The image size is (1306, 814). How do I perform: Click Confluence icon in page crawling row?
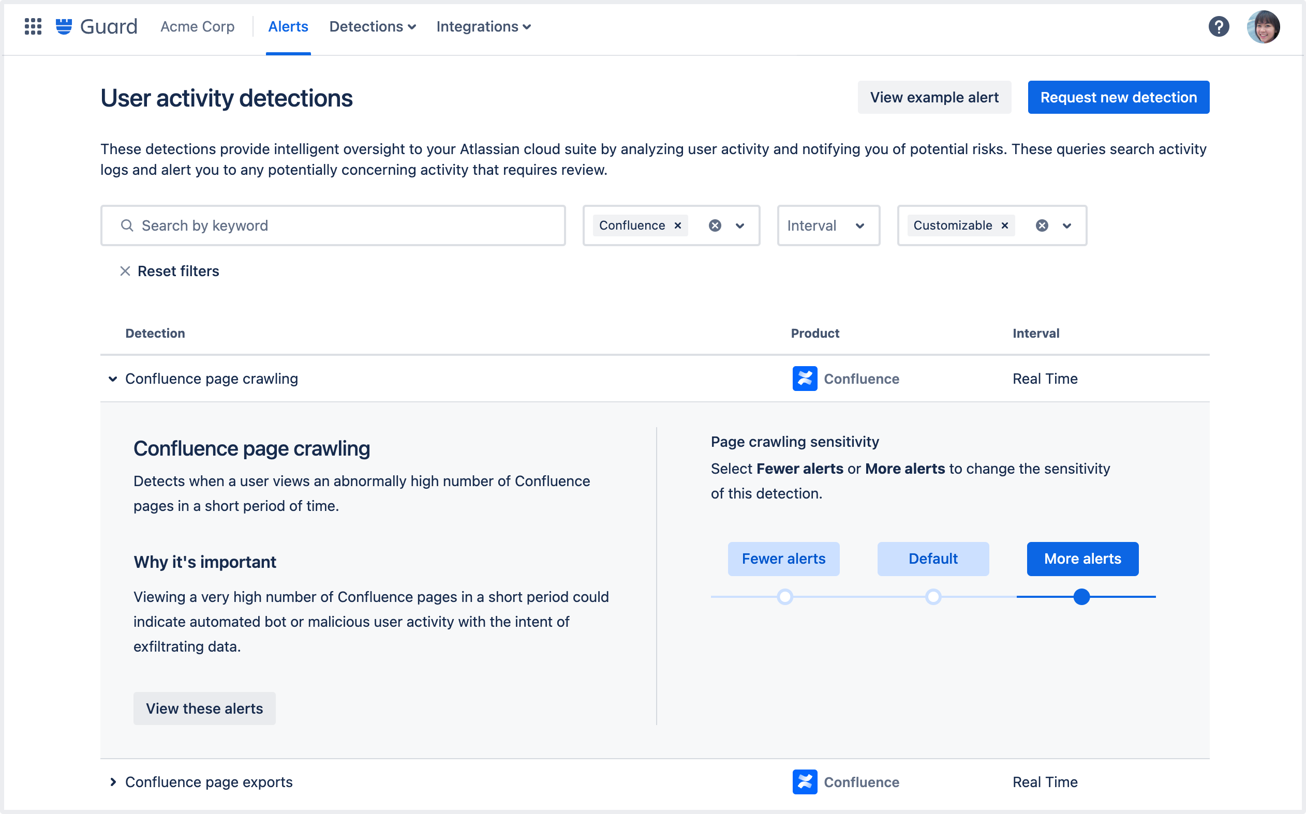[x=805, y=379]
